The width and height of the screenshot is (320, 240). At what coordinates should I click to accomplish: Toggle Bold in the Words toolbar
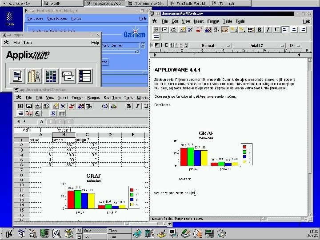(x=260, y=30)
